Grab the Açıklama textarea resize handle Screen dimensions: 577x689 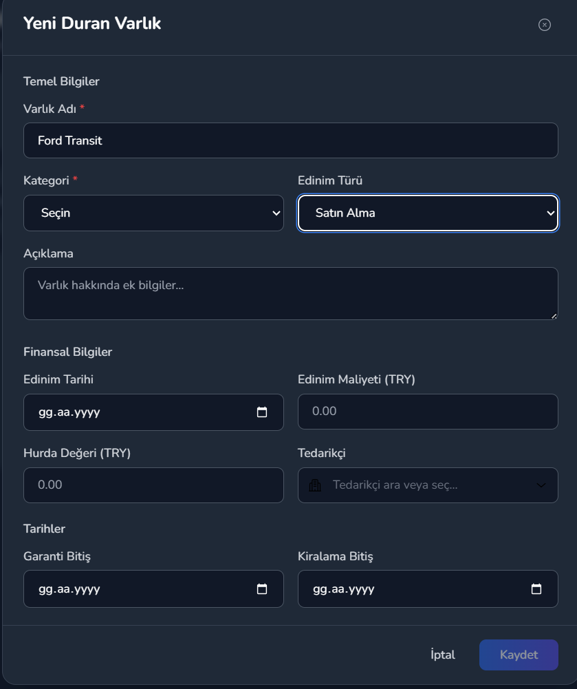point(554,315)
